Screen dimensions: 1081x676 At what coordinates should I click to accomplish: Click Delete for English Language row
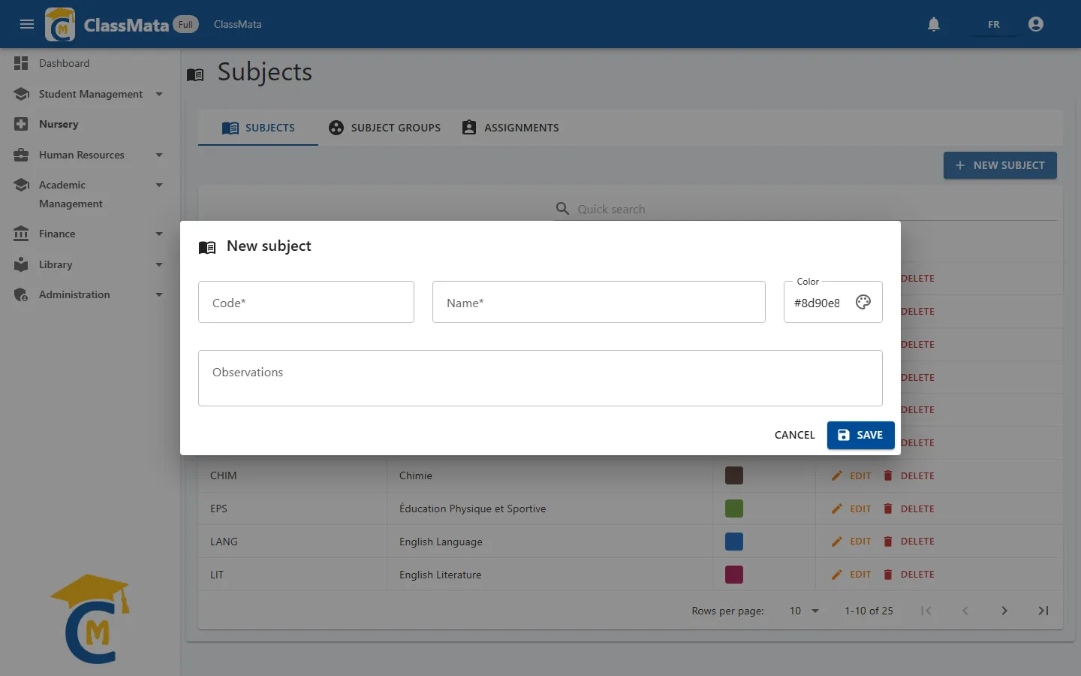(909, 542)
